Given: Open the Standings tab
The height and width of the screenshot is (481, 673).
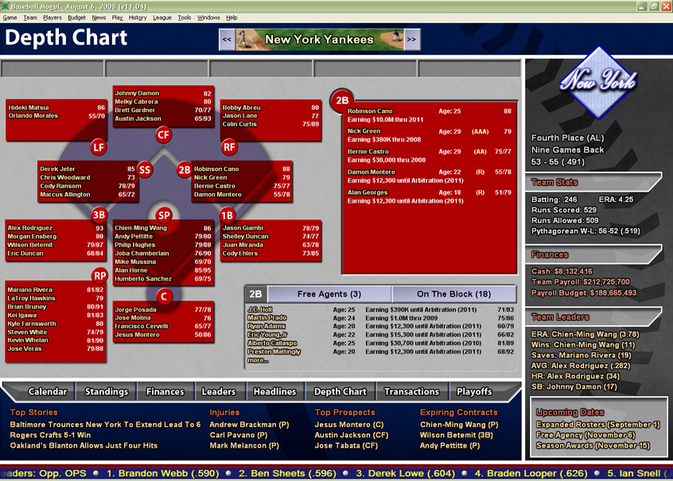Looking at the screenshot, I should [106, 391].
